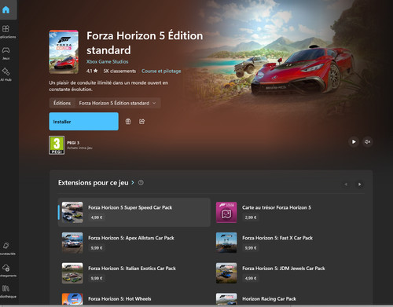This screenshot has width=393, height=307.
Task: Open the Éditions dropdown selector
Action: pyautogui.click(x=105, y=103)
